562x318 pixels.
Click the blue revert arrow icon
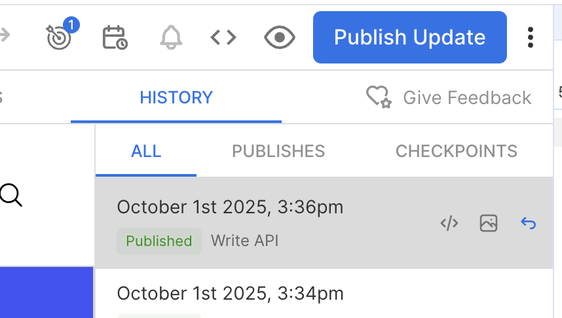click(x=528, y=224)
